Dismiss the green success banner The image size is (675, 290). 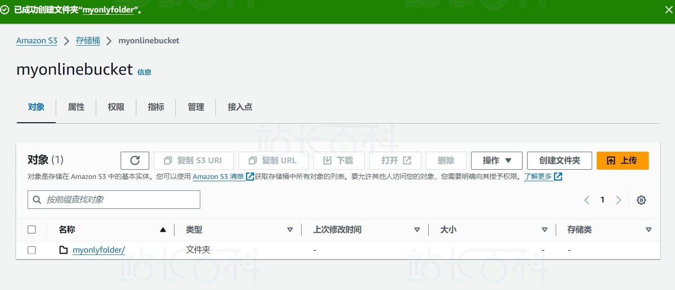669,10
